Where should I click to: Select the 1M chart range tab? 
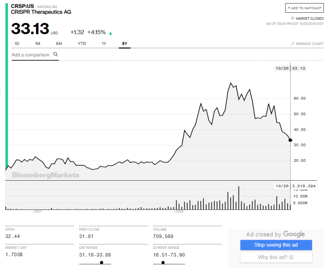[x=37, y=44]
